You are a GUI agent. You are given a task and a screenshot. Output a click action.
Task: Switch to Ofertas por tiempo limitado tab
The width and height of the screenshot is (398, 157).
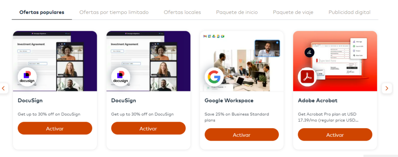click(x=114, y=12)
